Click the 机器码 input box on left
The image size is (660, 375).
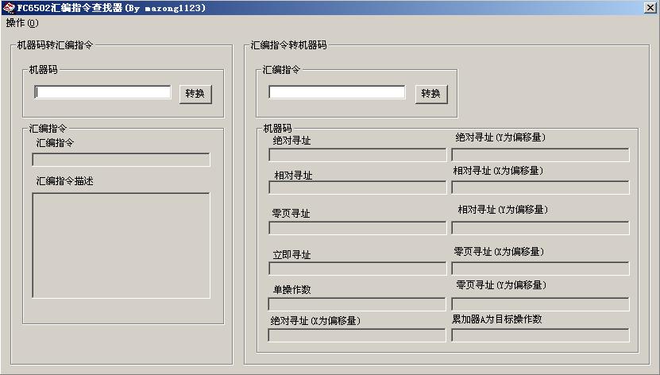pos(102,93)
